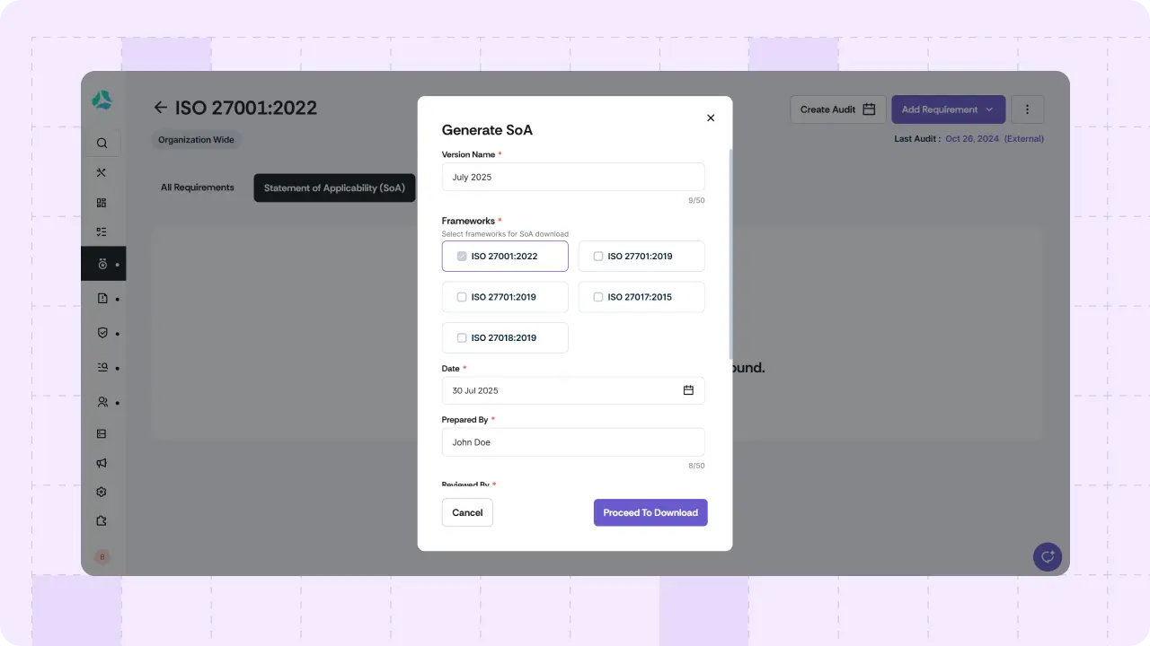Image resolution: width=1150 pixels, height=646 pixels.
Task: Click the 9/50 character counter
Action: pyautogui.click(x=696, y=200)
